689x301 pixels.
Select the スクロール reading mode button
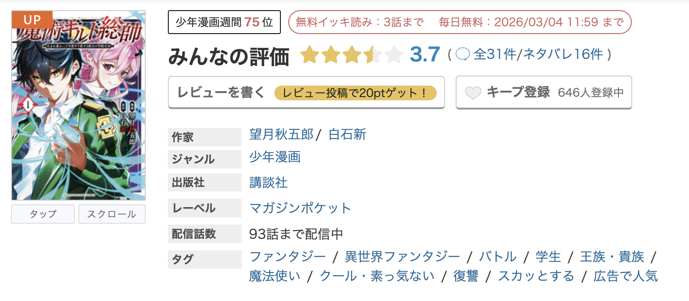coord(112,214)
